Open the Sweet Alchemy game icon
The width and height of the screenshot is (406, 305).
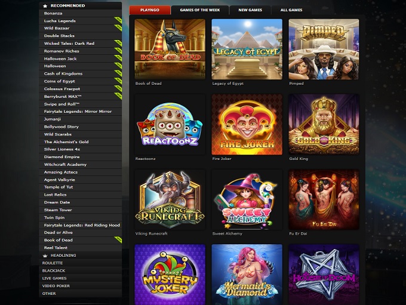pyautogui.click(x=247, y=199)
